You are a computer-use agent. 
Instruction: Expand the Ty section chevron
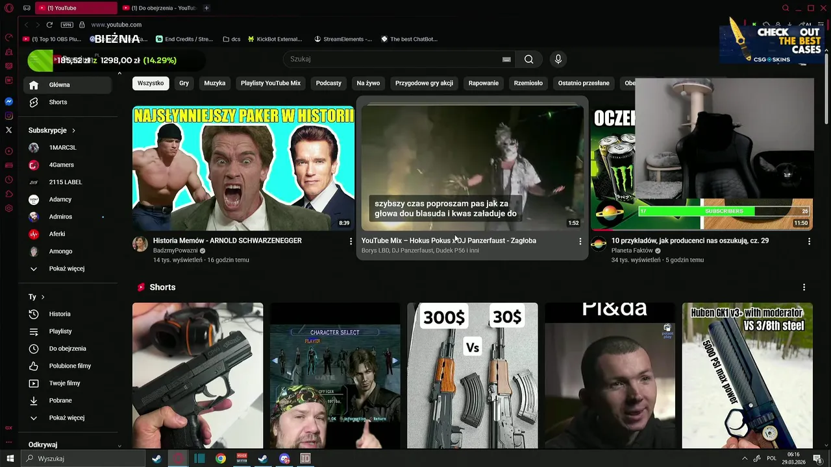click(x=43, y=297)
